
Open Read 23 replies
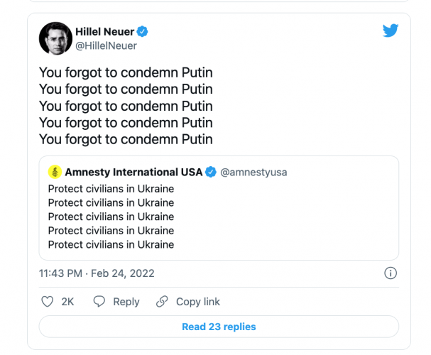coord(219,327)
